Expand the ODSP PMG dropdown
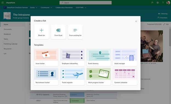Viewport: 171px width, 104px height. pos(81,8)
